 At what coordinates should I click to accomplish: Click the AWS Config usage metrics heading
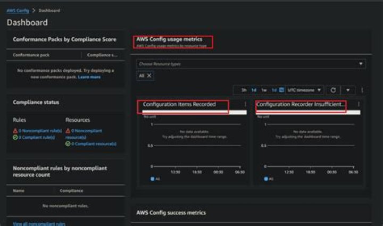click(x=169, y=39)
